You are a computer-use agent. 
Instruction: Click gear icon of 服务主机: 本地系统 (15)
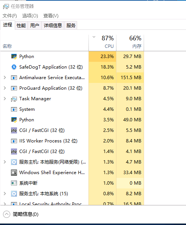(x=14, y=194)
